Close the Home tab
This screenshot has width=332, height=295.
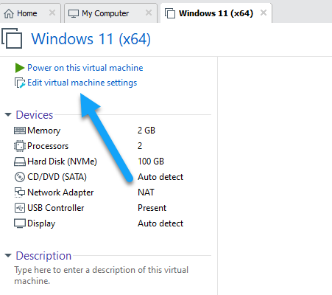tap(52, 13)
